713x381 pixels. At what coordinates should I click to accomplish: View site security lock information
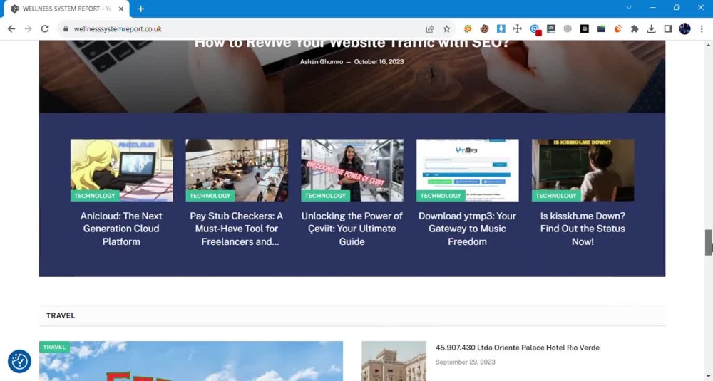coord(66,28)
